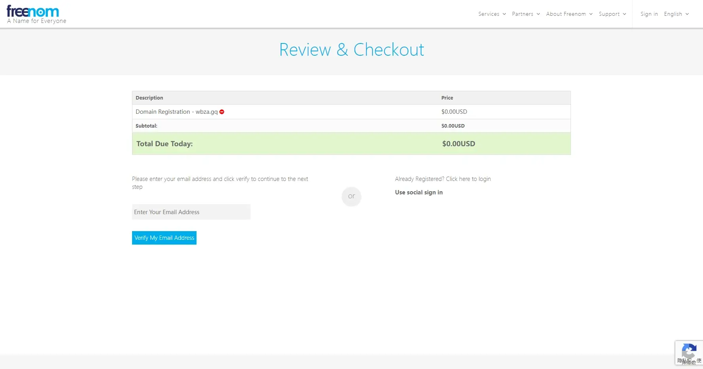Viewport: 703px width, 369px height.
Task: Click the chevron arrow beside About Freenom
Action: (591, 14)
